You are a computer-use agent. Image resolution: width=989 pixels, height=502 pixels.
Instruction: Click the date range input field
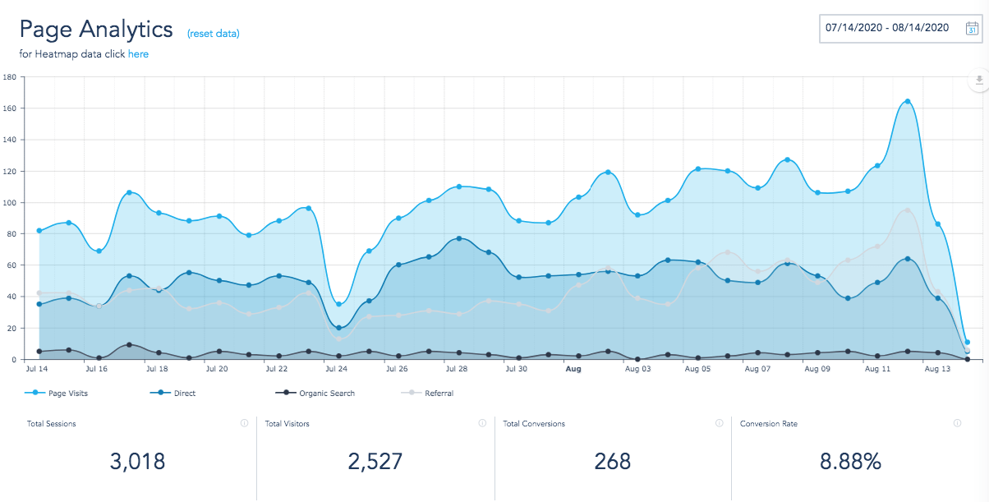pyautogui.click(x=901, y=28)
